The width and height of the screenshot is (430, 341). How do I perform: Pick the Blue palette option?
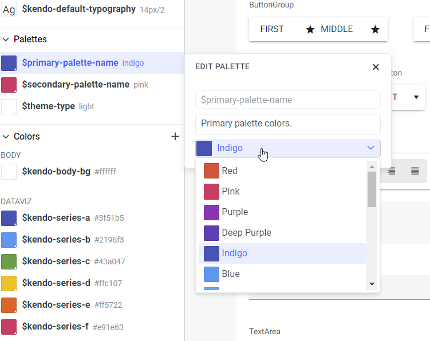coord(231,273)
